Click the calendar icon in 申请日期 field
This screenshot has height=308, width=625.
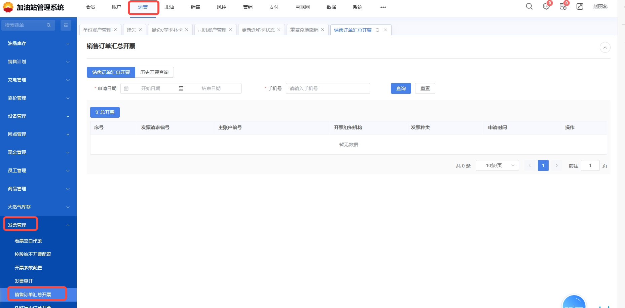[x=126, y=88]
